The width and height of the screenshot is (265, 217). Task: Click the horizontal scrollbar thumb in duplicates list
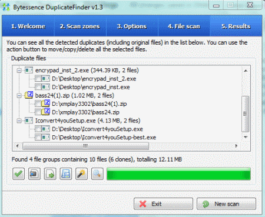(x=85, y=146)
